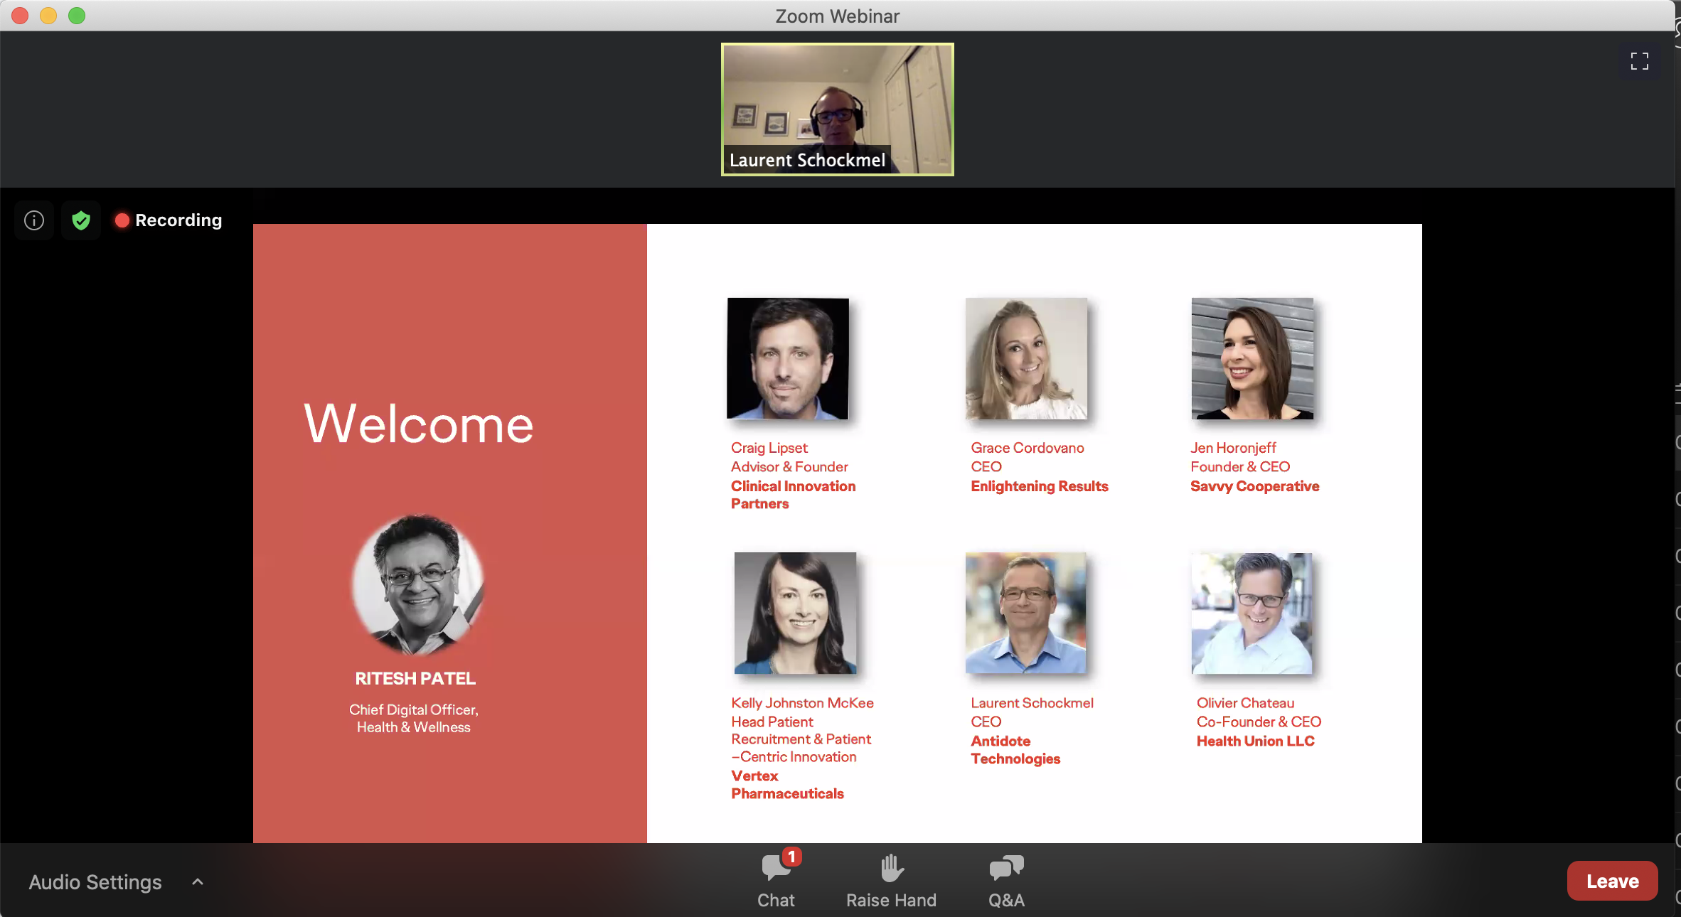Click Kelly Johnston McKee's photo
The width and height of the screenshot is (1681, 917).
pyautogui.click(x=795, y=613)
